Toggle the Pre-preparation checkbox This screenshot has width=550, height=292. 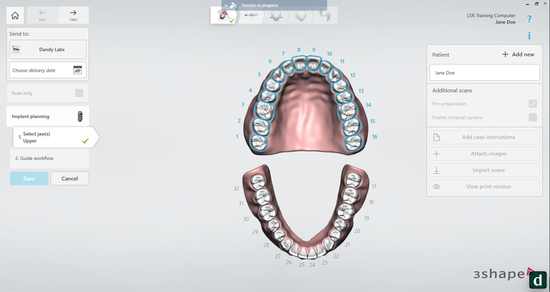(532, 104)
